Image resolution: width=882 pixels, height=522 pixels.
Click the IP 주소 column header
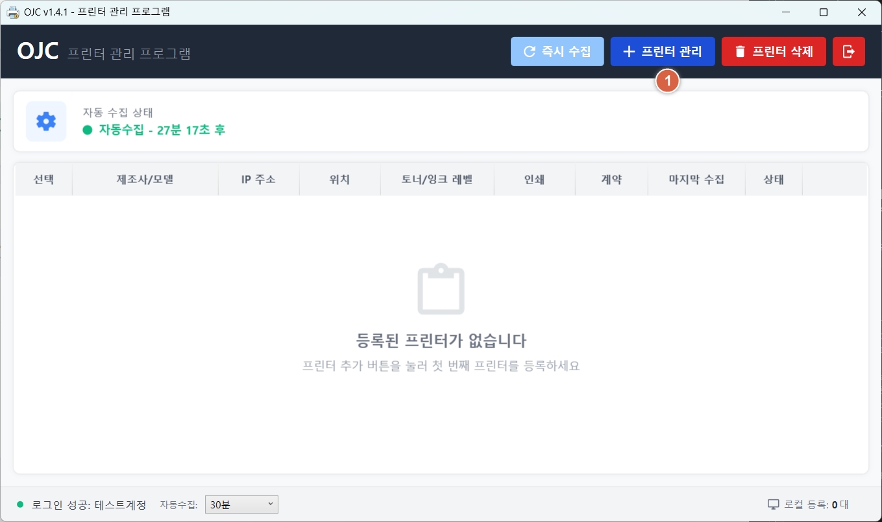258,180
